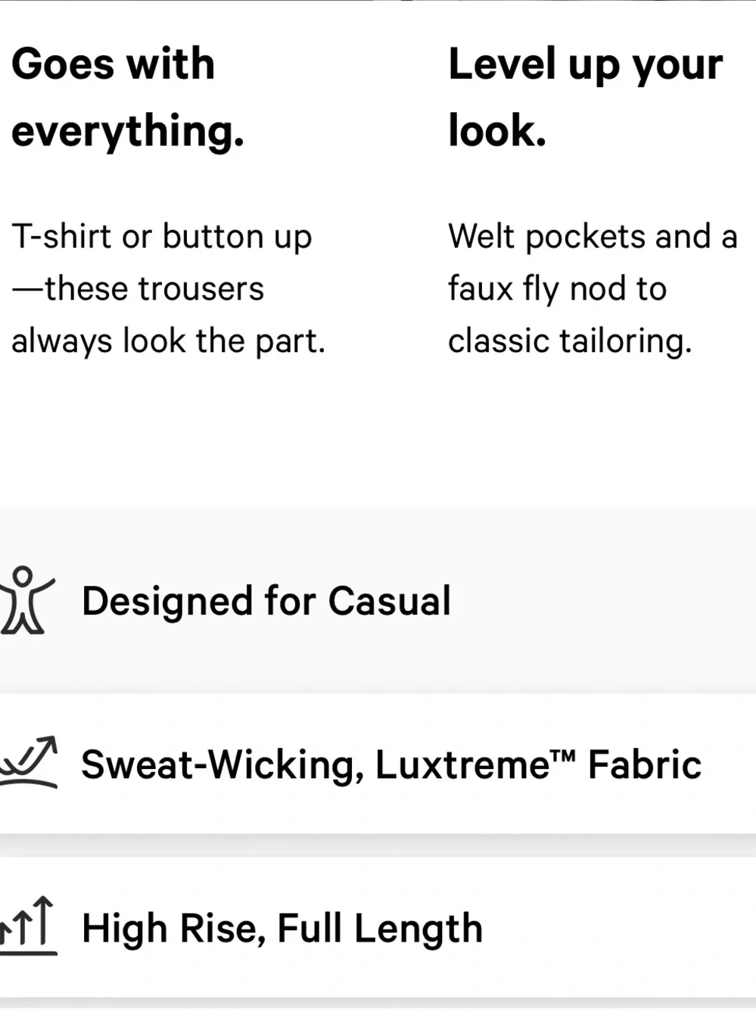Click the T-shirt or button up description text
The height and width of the screenshot is (1009, 756).
click(x=168, y=288)
